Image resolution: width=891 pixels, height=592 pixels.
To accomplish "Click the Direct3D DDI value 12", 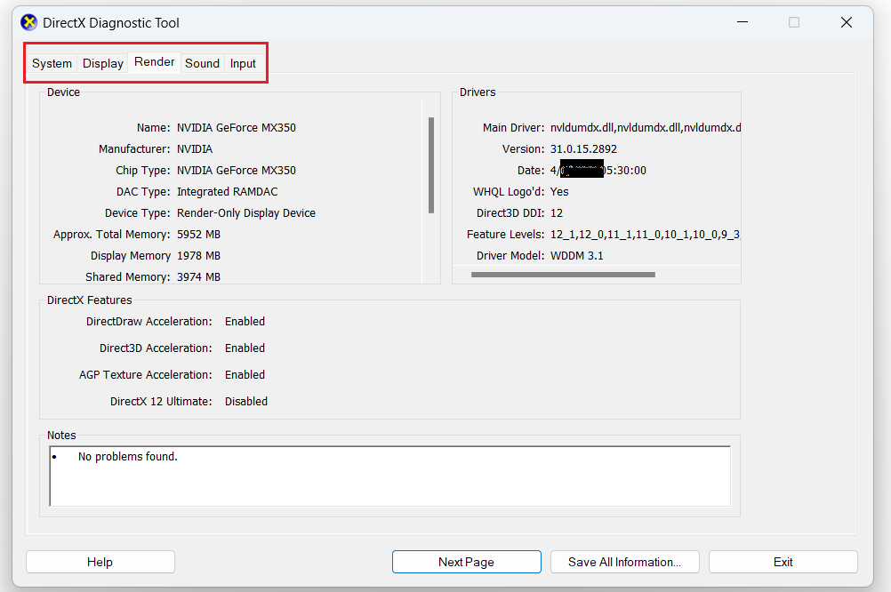I will (x=557, y=213).
